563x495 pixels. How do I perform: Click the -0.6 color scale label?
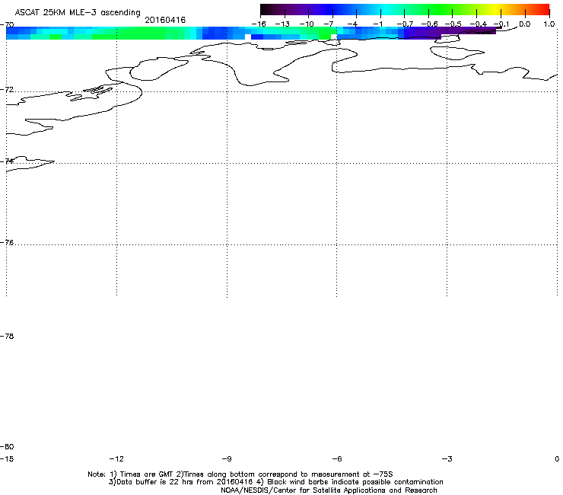(429, 24)
